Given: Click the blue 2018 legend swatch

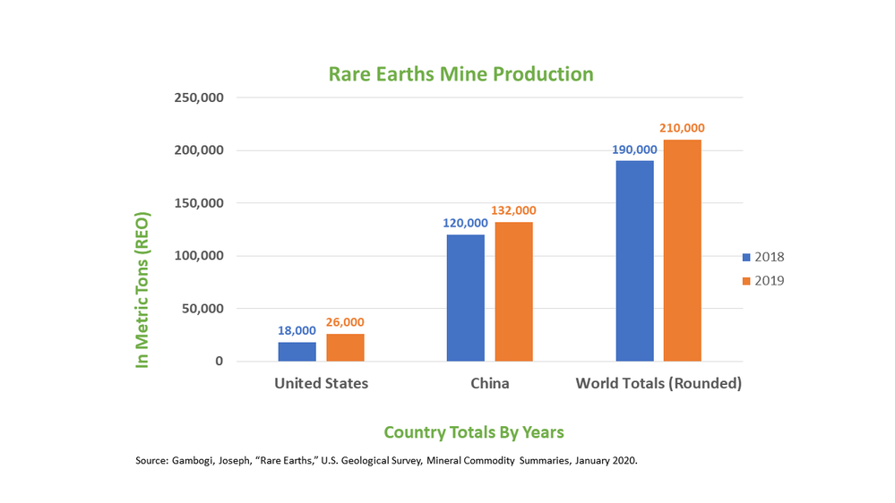Looking at the screenshot, I should point(746,257).
